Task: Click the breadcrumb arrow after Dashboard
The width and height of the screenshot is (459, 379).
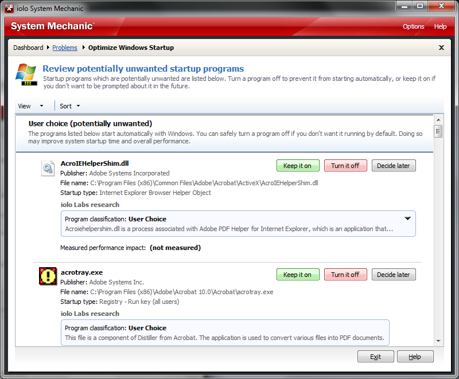Action: pos(48,48)
